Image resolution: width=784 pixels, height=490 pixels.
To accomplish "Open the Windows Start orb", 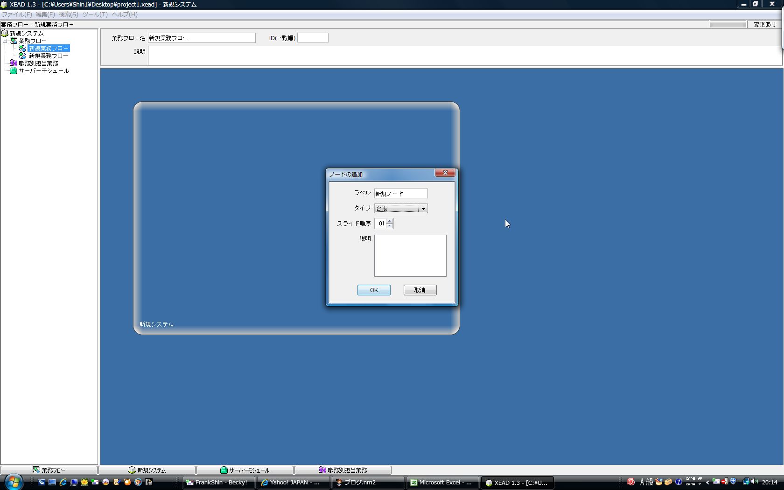I will (14, 482).
